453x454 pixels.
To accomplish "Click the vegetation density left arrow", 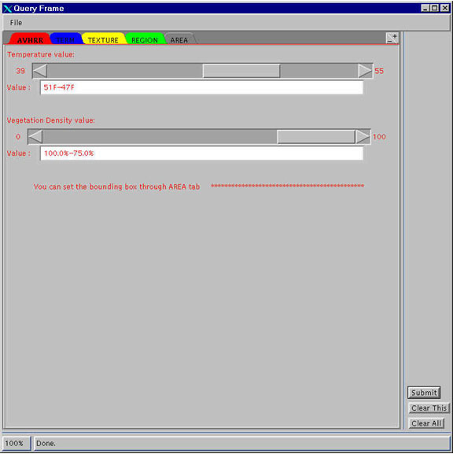I will pyautogui.click(x=35, y=137).
